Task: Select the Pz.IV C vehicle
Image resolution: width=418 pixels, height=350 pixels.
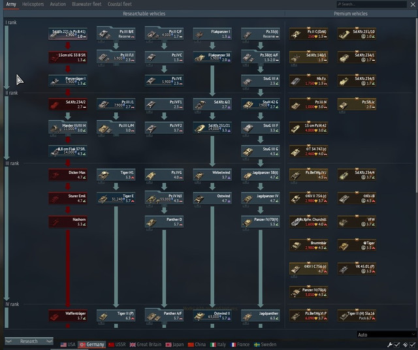Action: pos(164,57)
